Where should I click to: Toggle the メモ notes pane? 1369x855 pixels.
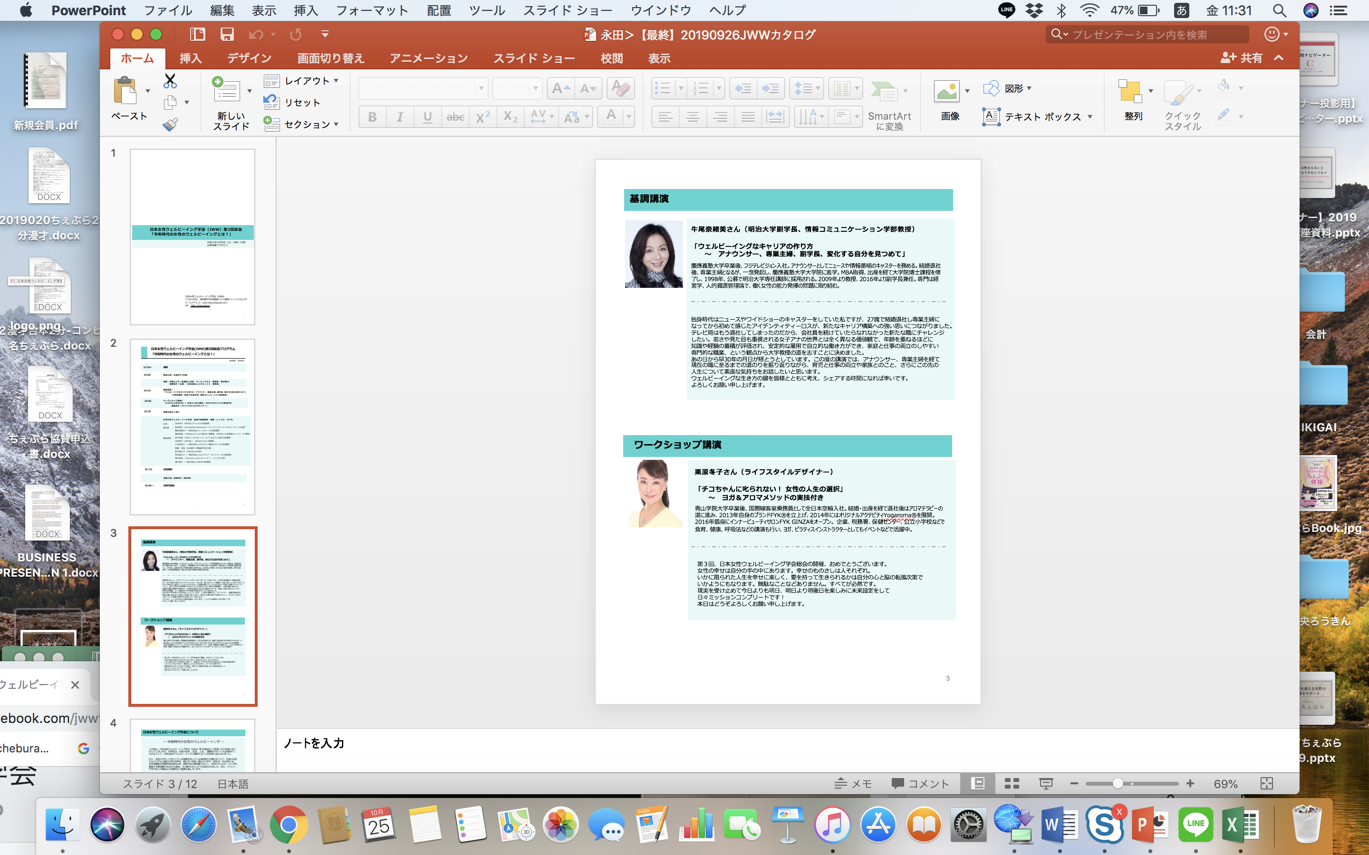click(853, 783)
